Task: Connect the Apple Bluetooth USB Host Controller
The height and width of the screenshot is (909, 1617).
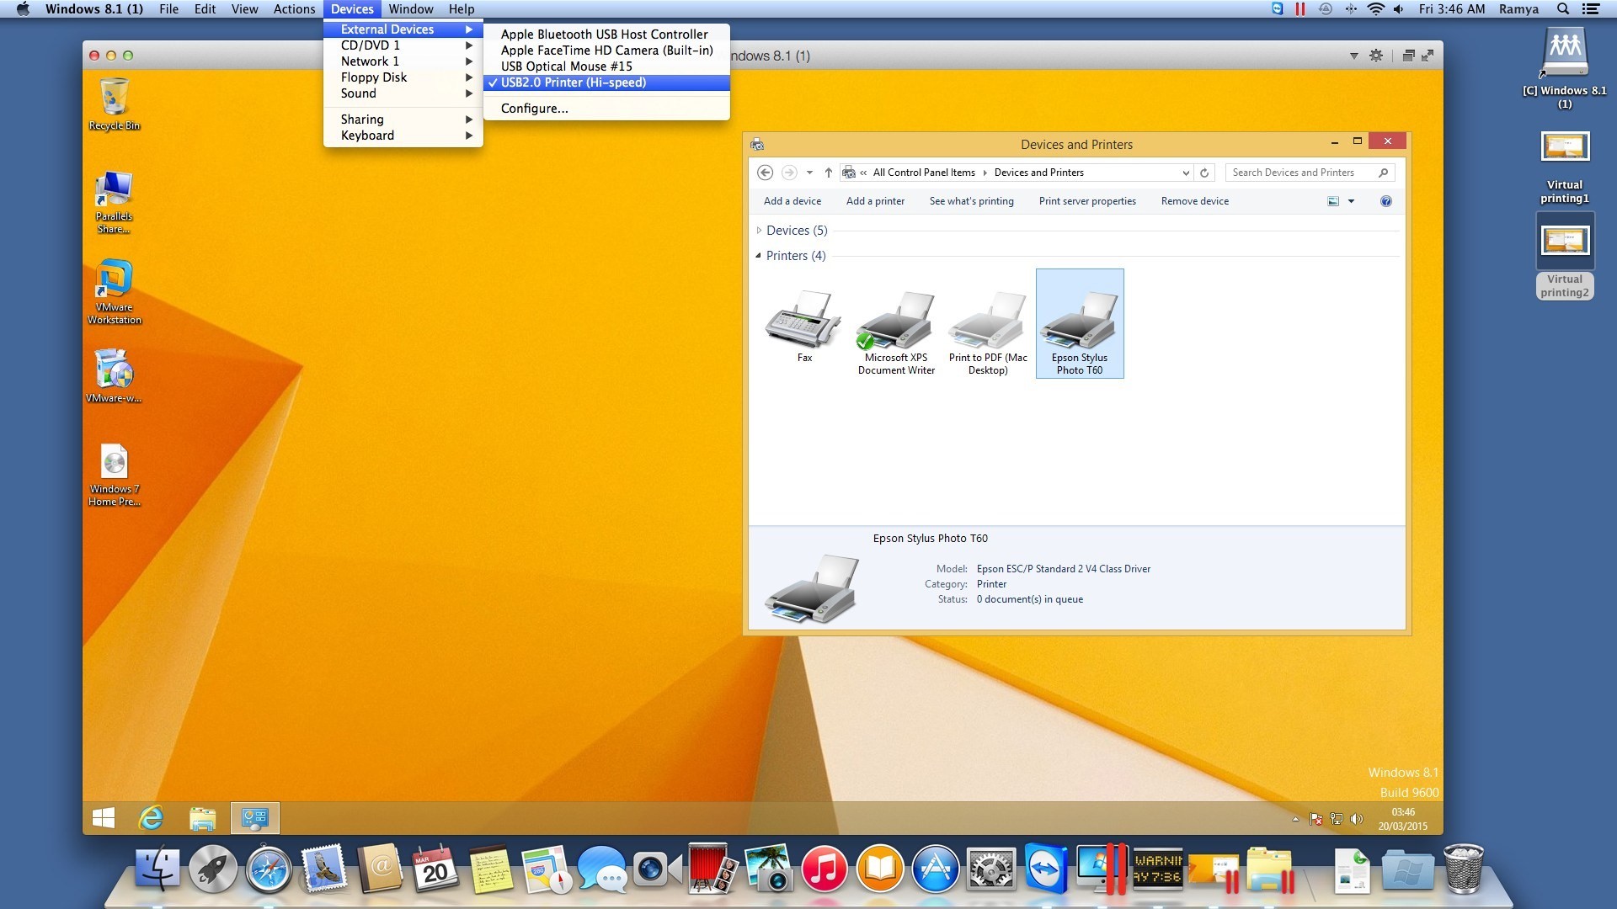Action: tap(605, 35)
